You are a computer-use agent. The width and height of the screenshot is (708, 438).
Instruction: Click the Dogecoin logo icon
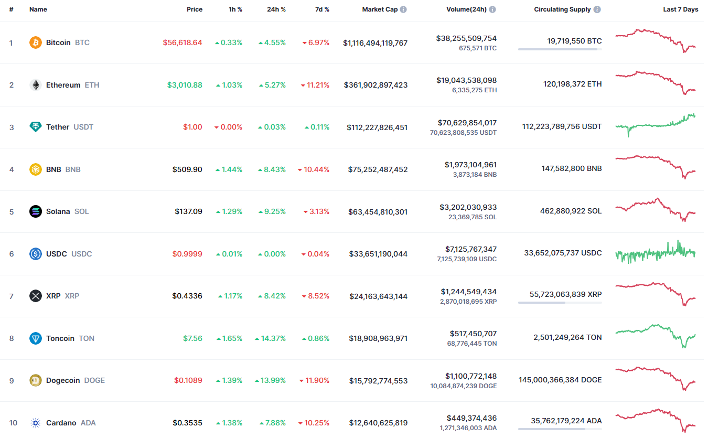[x=36, y=380]
